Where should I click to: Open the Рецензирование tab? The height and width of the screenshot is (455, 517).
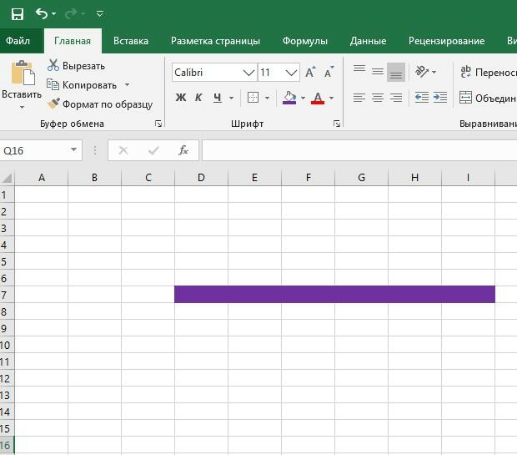click(446, 41)
